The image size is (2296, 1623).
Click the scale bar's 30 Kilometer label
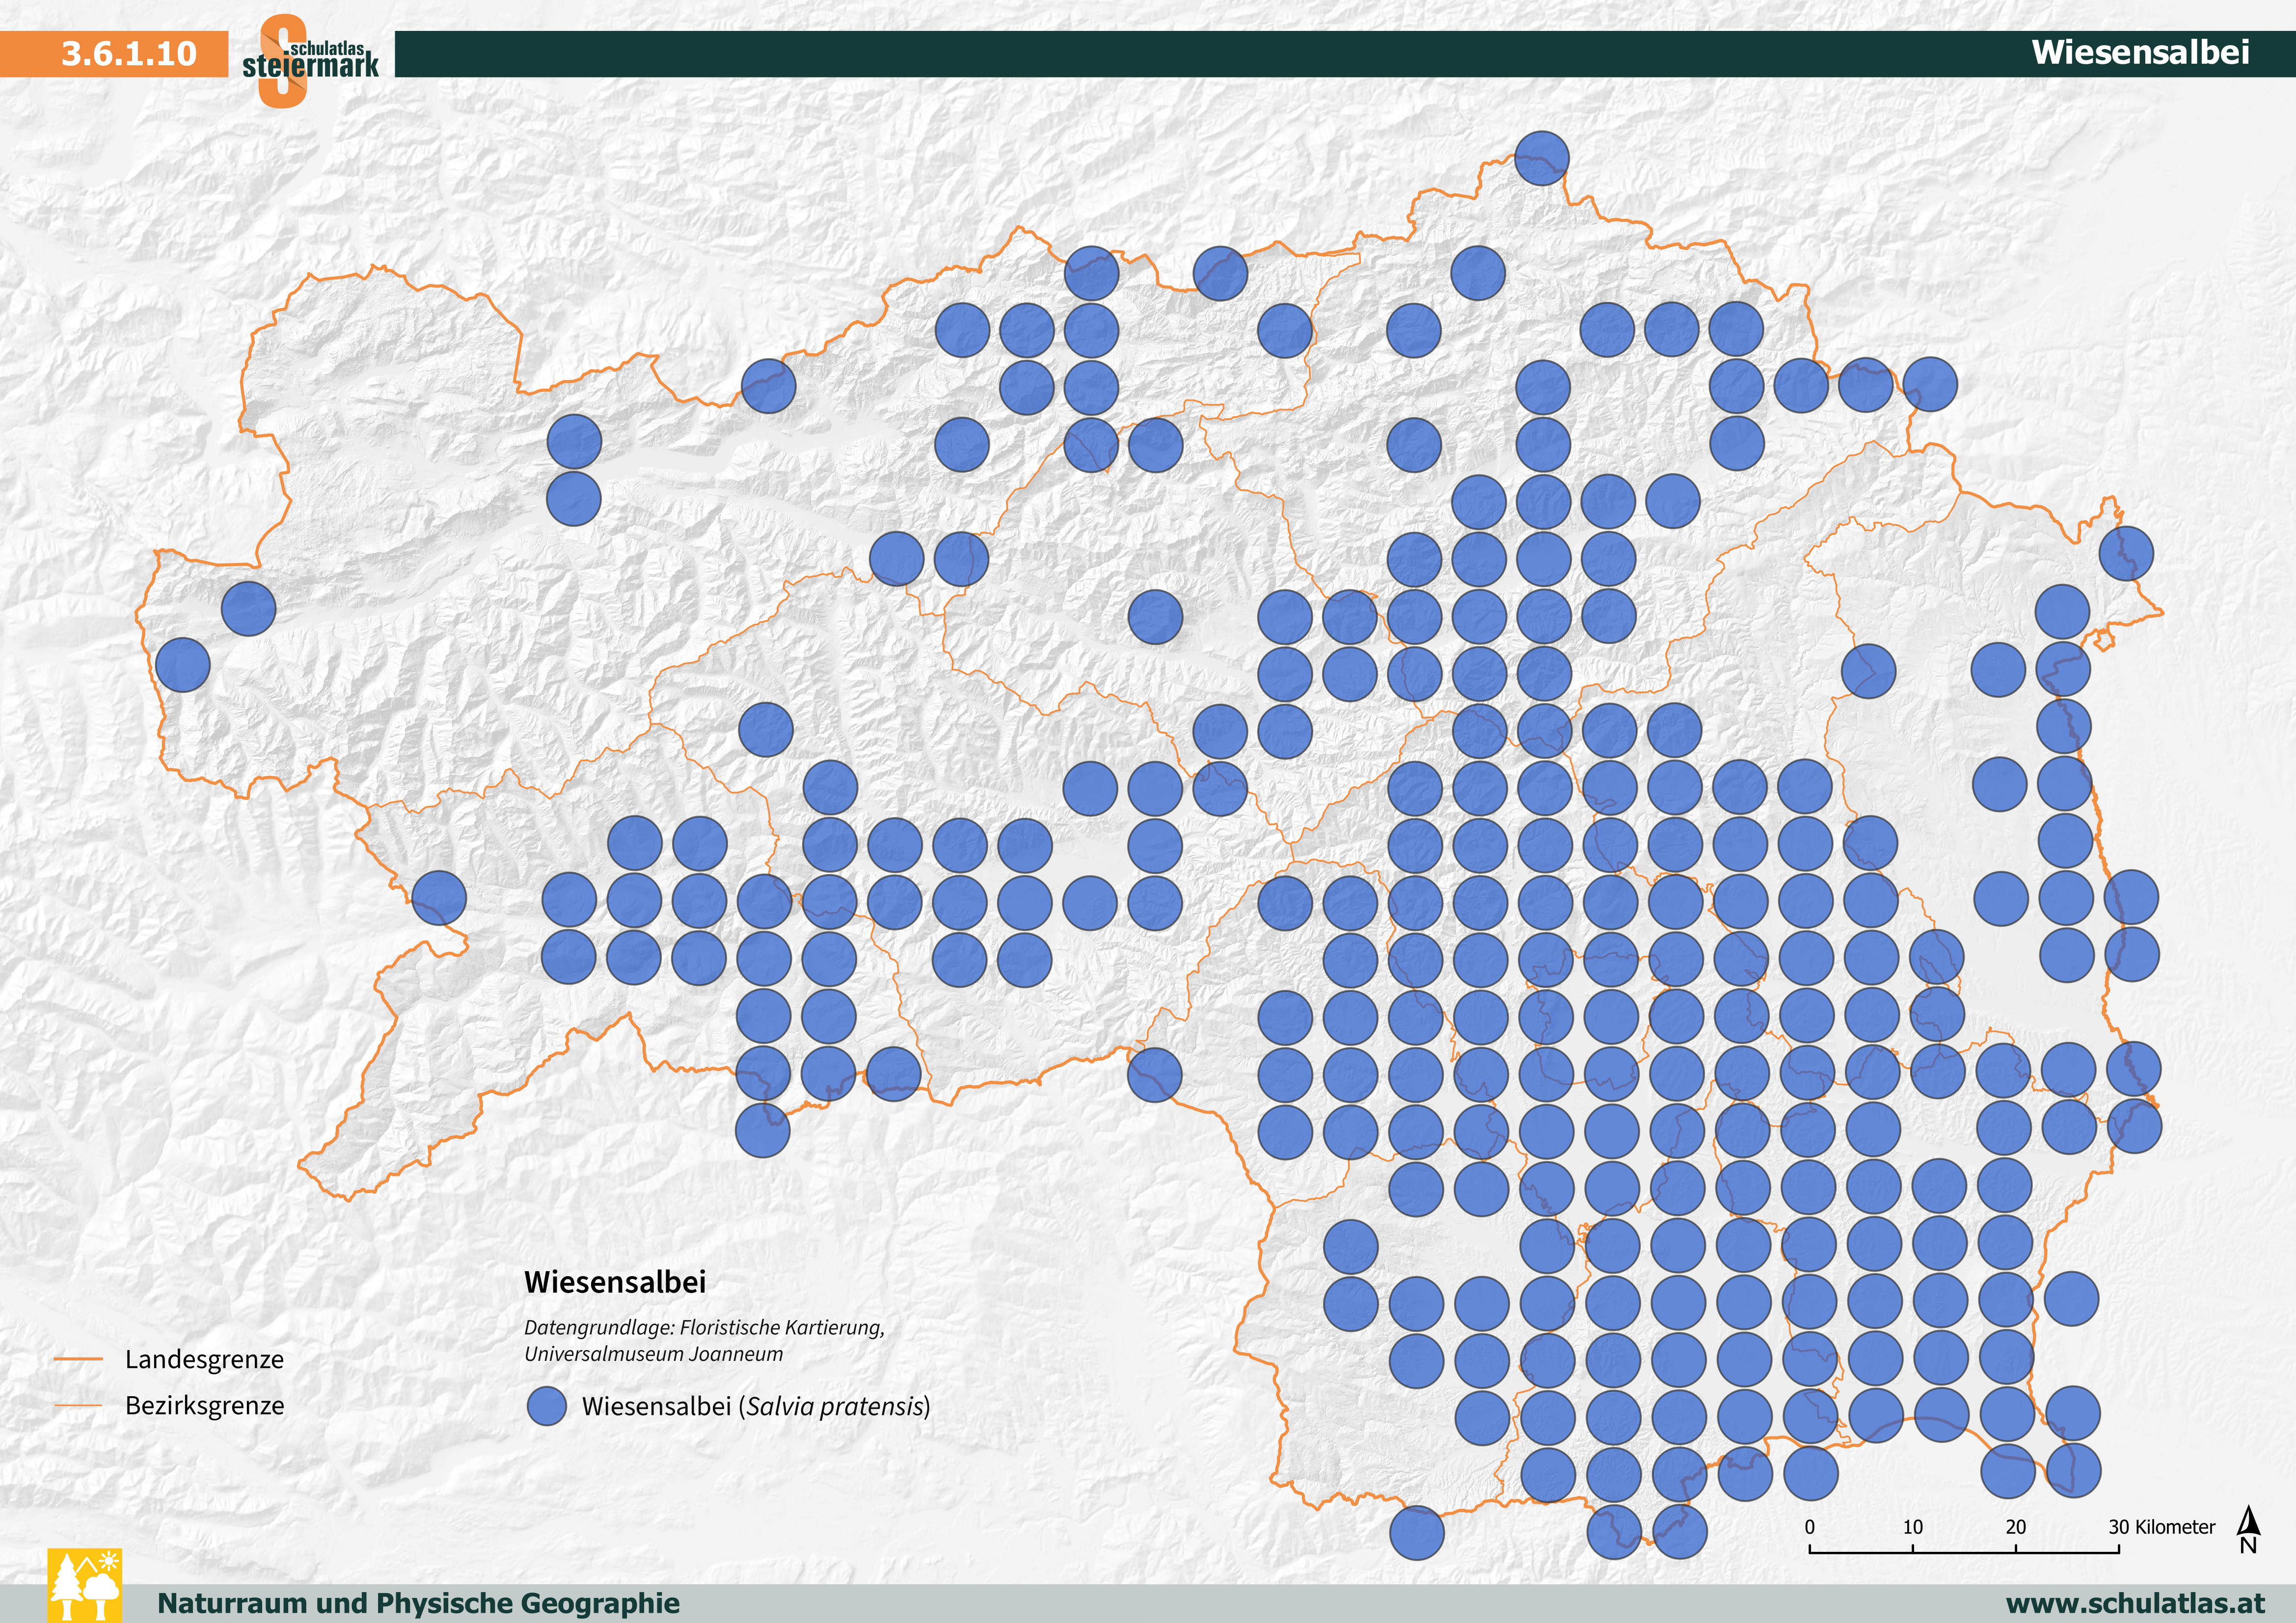coord(2161,1527)
